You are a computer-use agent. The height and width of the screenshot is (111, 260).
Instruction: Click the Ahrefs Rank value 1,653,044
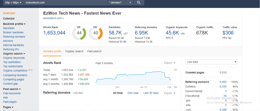click(54, 33)
